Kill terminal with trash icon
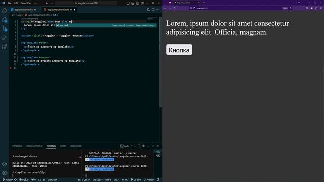 coord(144,146)
